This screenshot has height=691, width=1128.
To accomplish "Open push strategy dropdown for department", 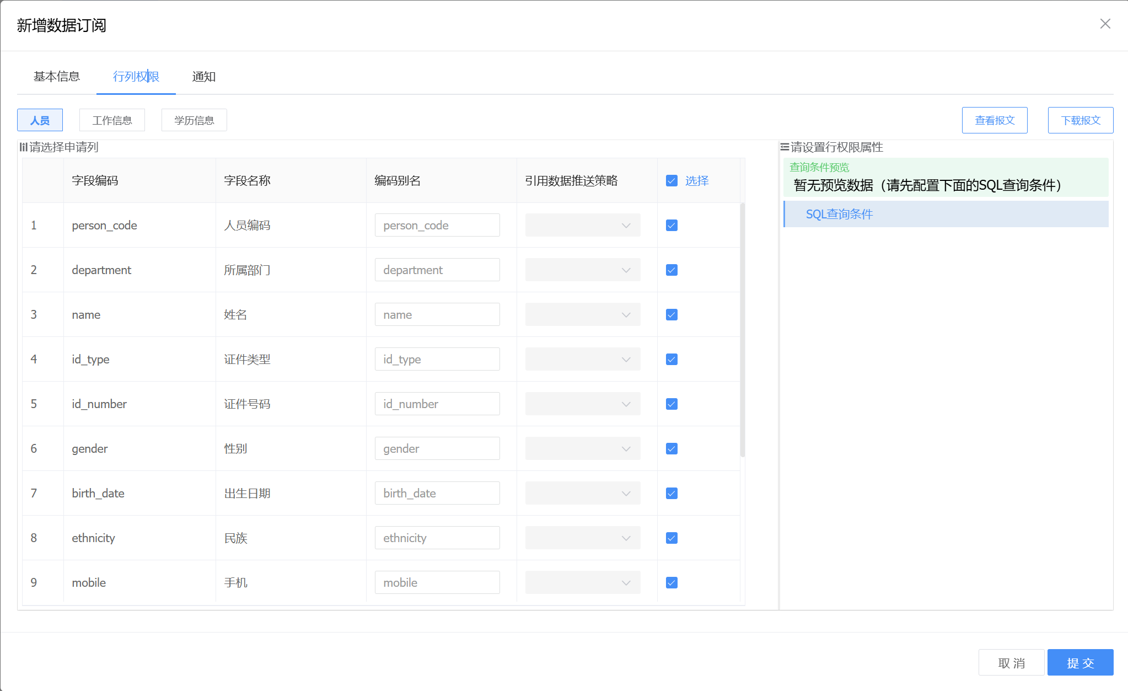I will click(x=582, y=270).
